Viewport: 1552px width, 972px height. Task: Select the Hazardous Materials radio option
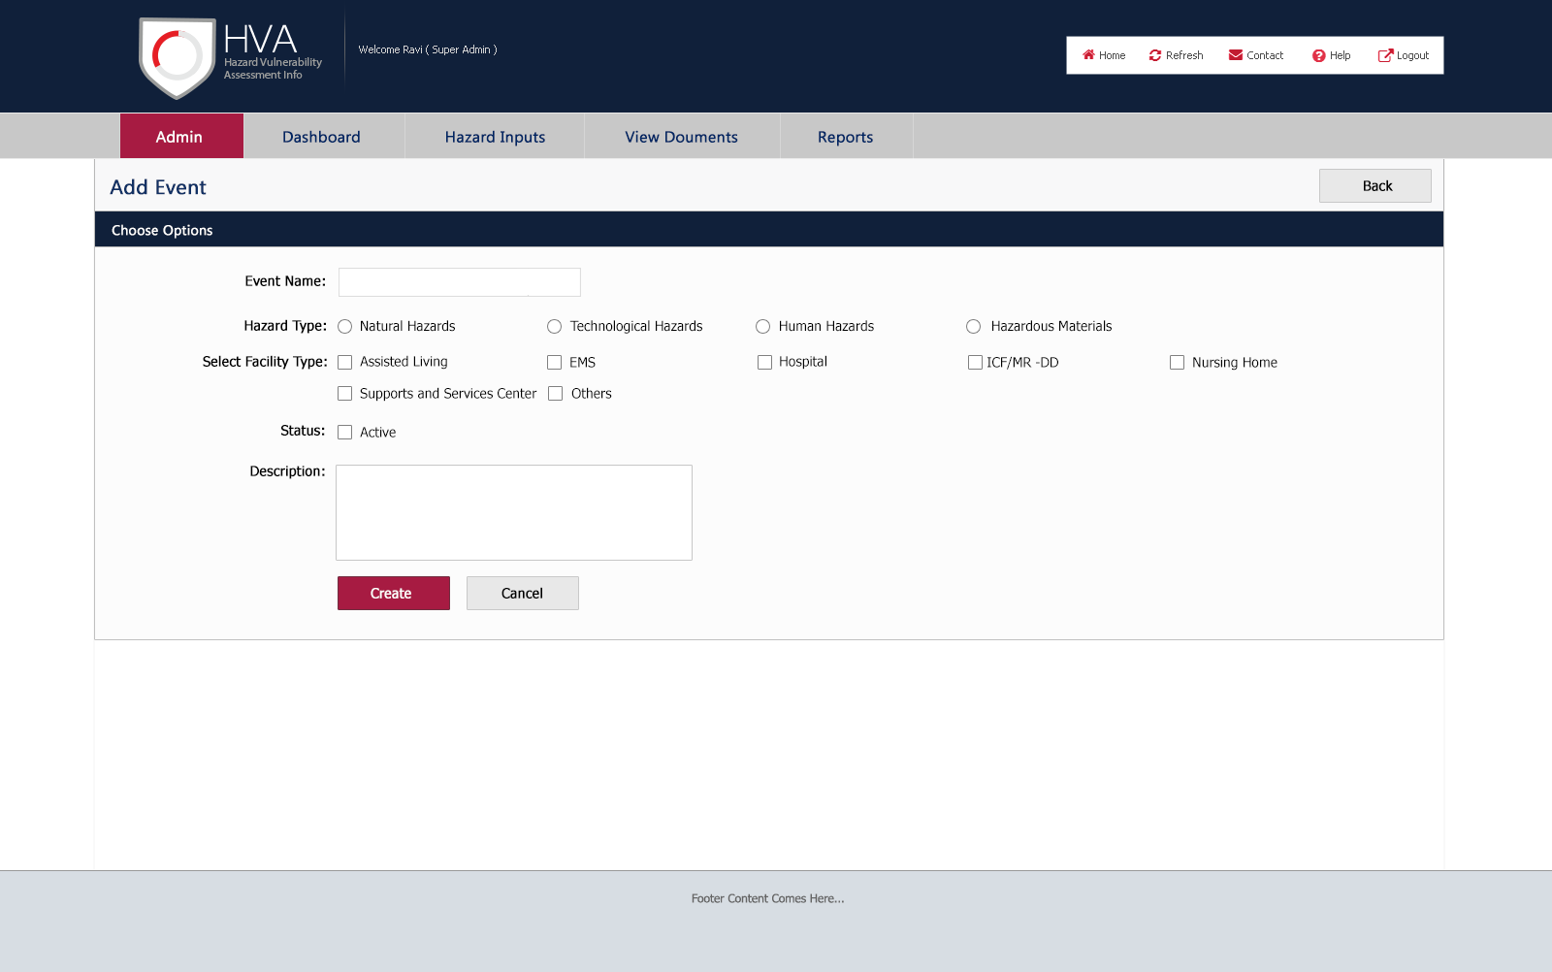(973, 327)
